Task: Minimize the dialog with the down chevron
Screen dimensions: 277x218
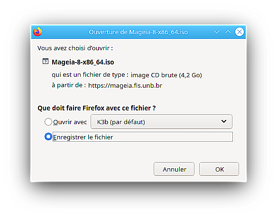Action: pos(217,32)
